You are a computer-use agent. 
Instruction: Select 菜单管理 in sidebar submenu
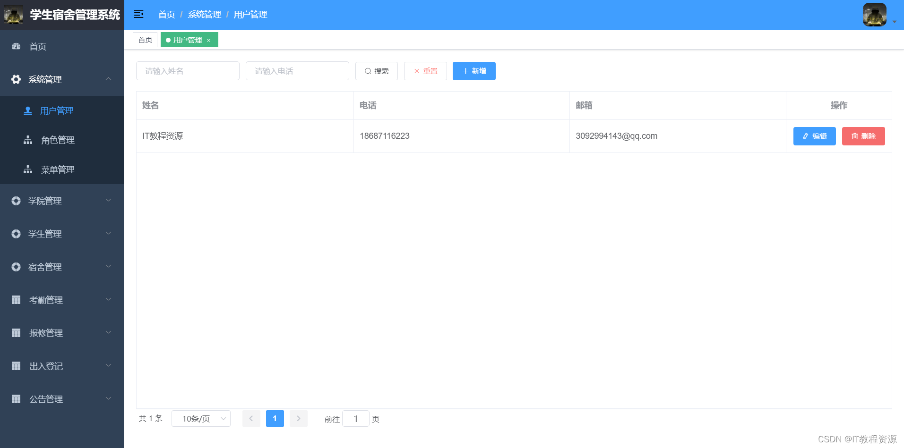click(x=62, y=169)
